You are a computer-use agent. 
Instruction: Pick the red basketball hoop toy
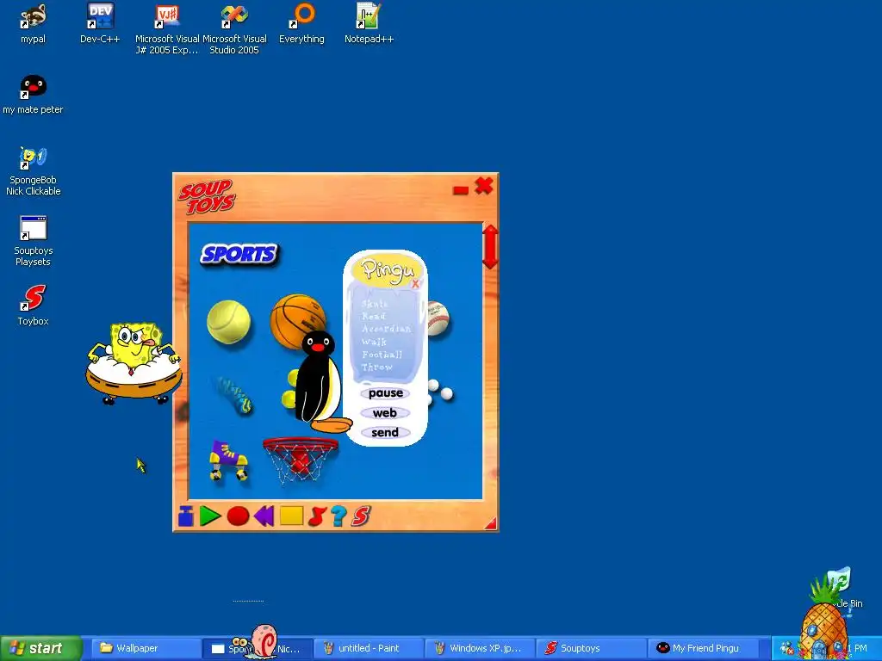pyautogui.click(x=301, y=460)
